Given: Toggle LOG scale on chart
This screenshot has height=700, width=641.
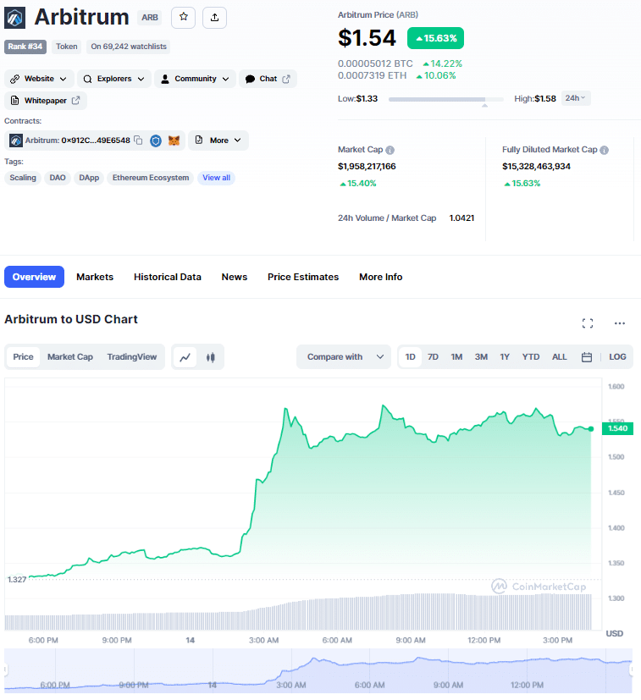Looking at the screenshot, I should (617, 357).
